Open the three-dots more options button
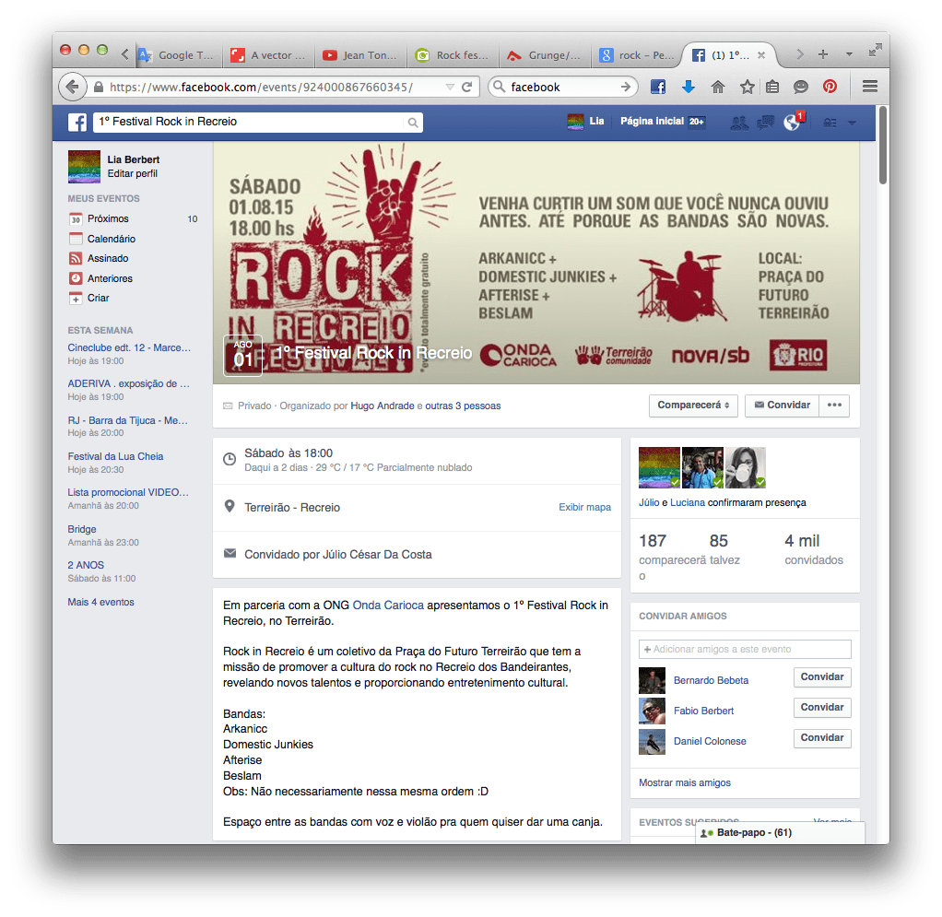 [x=835, y=406]
